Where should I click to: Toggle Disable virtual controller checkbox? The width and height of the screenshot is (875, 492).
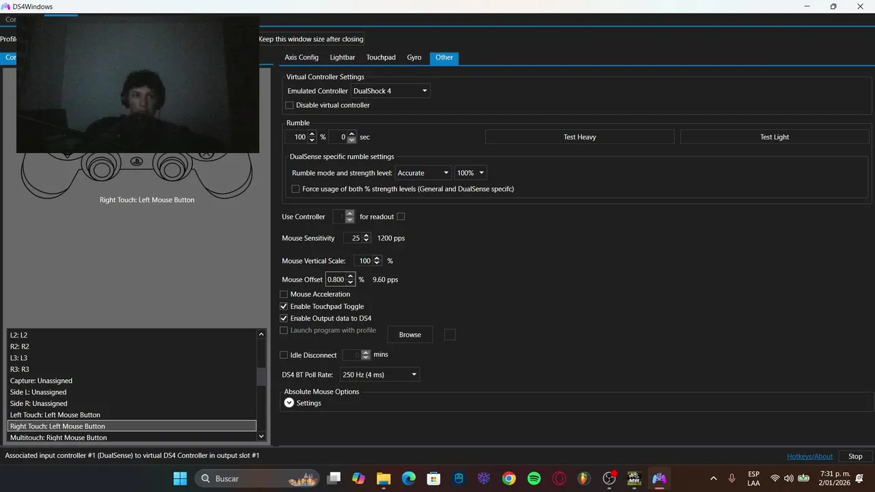pyautogui.click(x=289, y=105)
